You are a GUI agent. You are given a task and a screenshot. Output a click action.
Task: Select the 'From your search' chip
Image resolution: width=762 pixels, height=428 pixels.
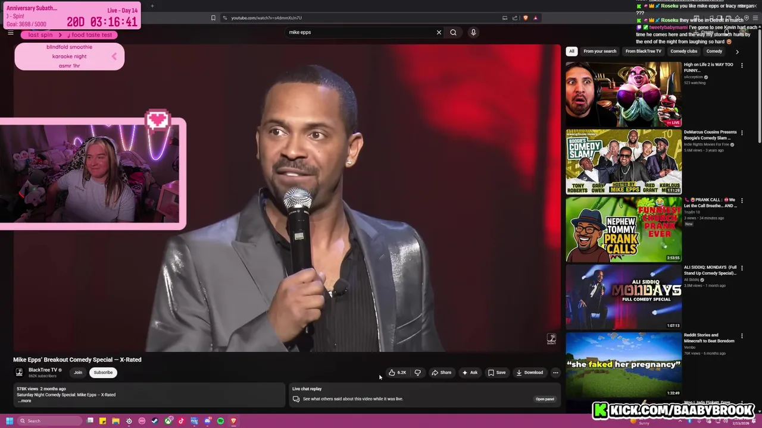click(599, 51)
